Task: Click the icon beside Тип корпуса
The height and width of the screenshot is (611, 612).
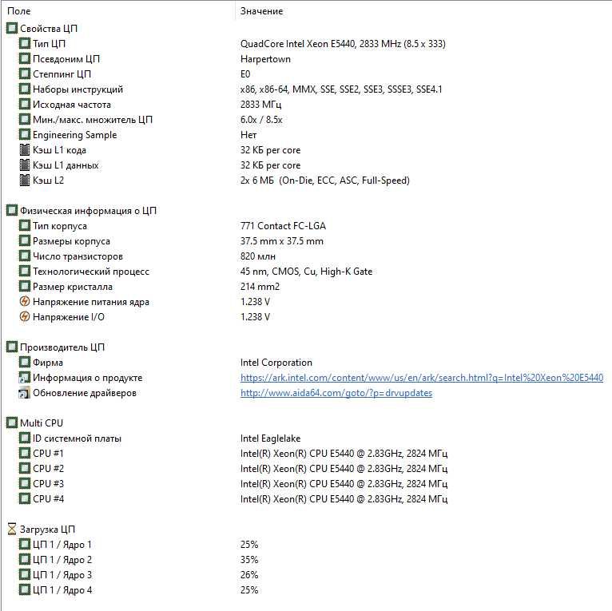Action: 24,225
